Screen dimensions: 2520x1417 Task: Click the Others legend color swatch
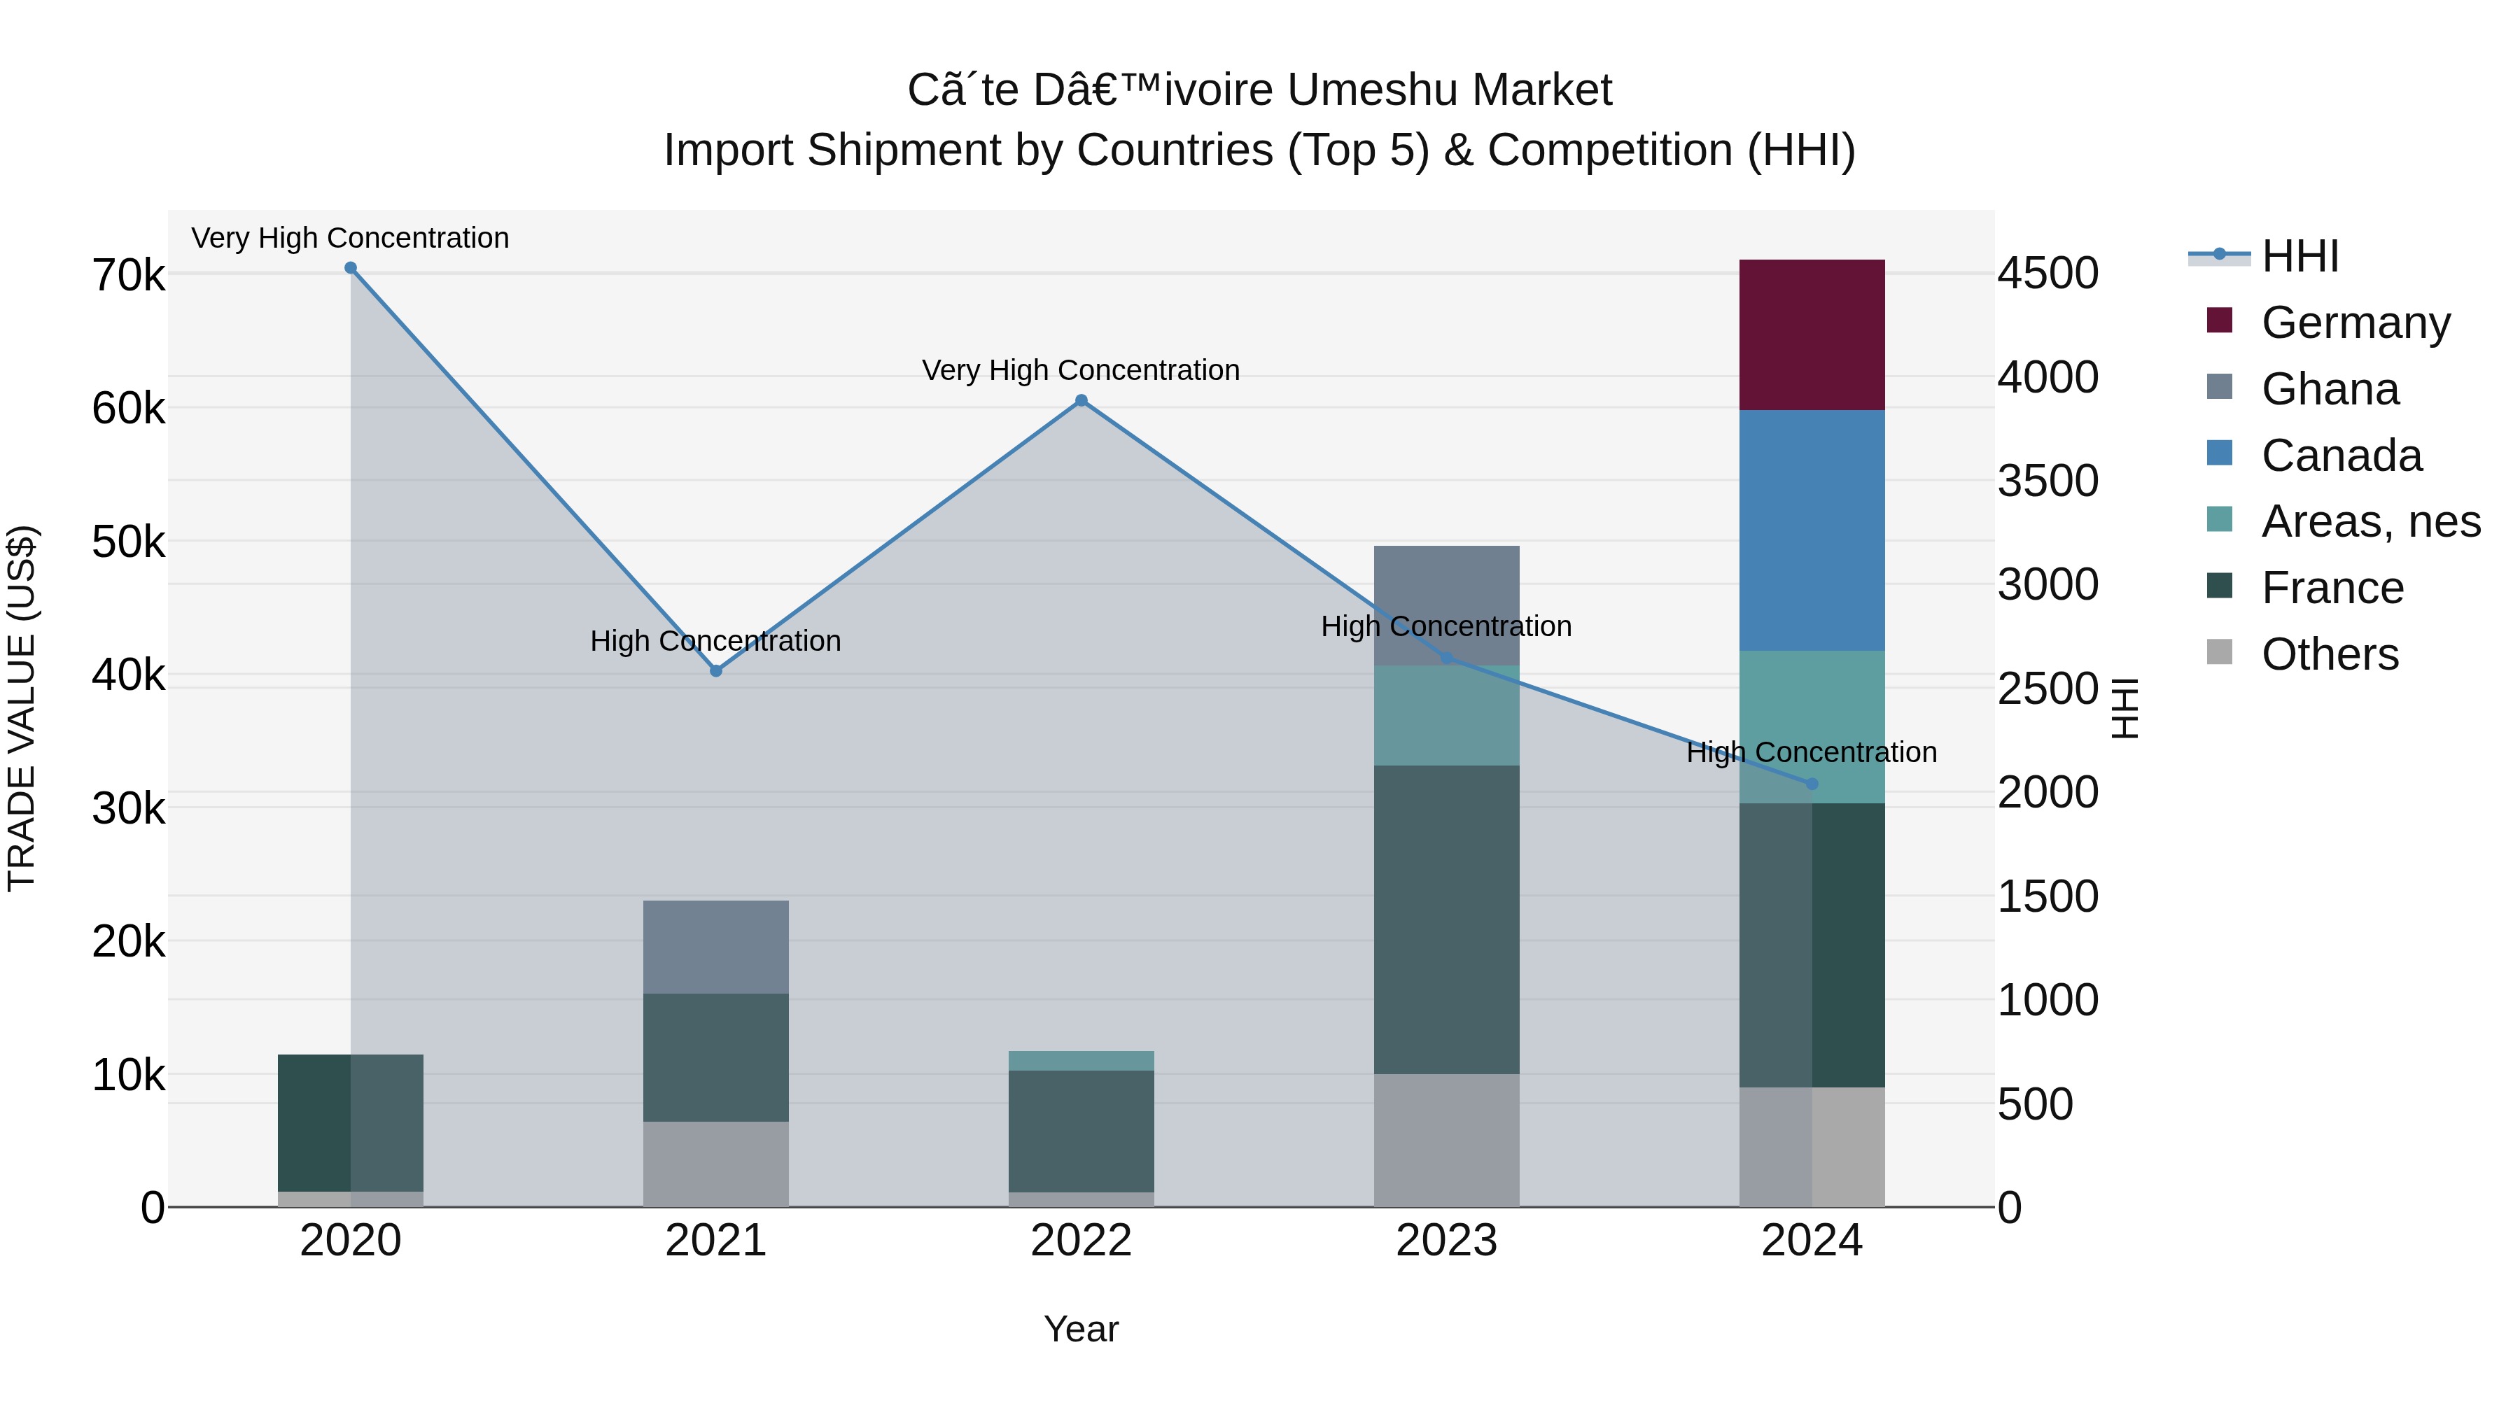tap(2220, 652)
